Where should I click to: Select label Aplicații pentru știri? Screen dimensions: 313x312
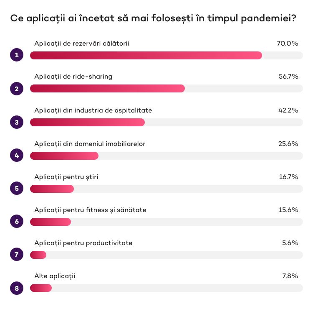tap(66, 177)
